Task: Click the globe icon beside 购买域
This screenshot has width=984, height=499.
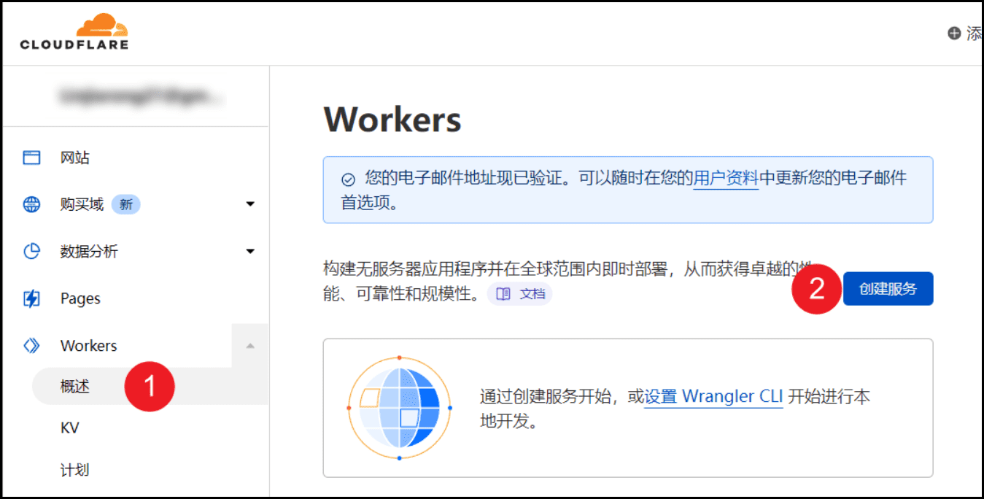Action: [x=31, y=204]
